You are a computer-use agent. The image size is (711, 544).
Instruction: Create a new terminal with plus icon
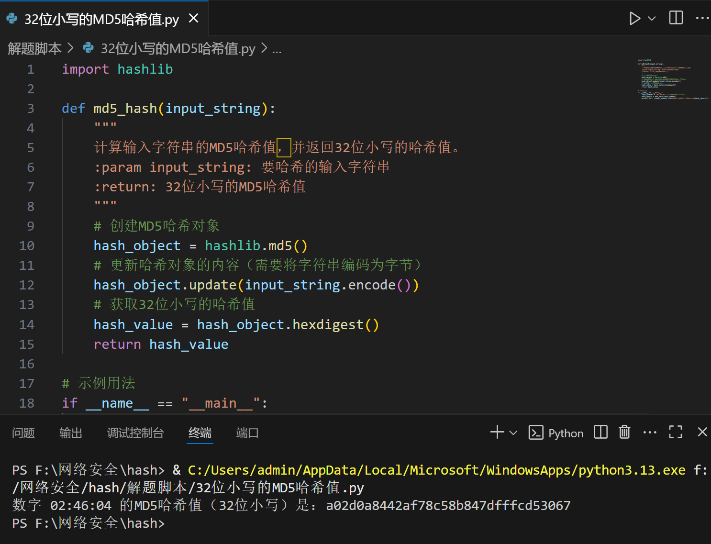[x=497, y=433]
